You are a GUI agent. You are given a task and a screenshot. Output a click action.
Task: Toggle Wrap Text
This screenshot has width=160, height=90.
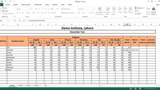66,9
